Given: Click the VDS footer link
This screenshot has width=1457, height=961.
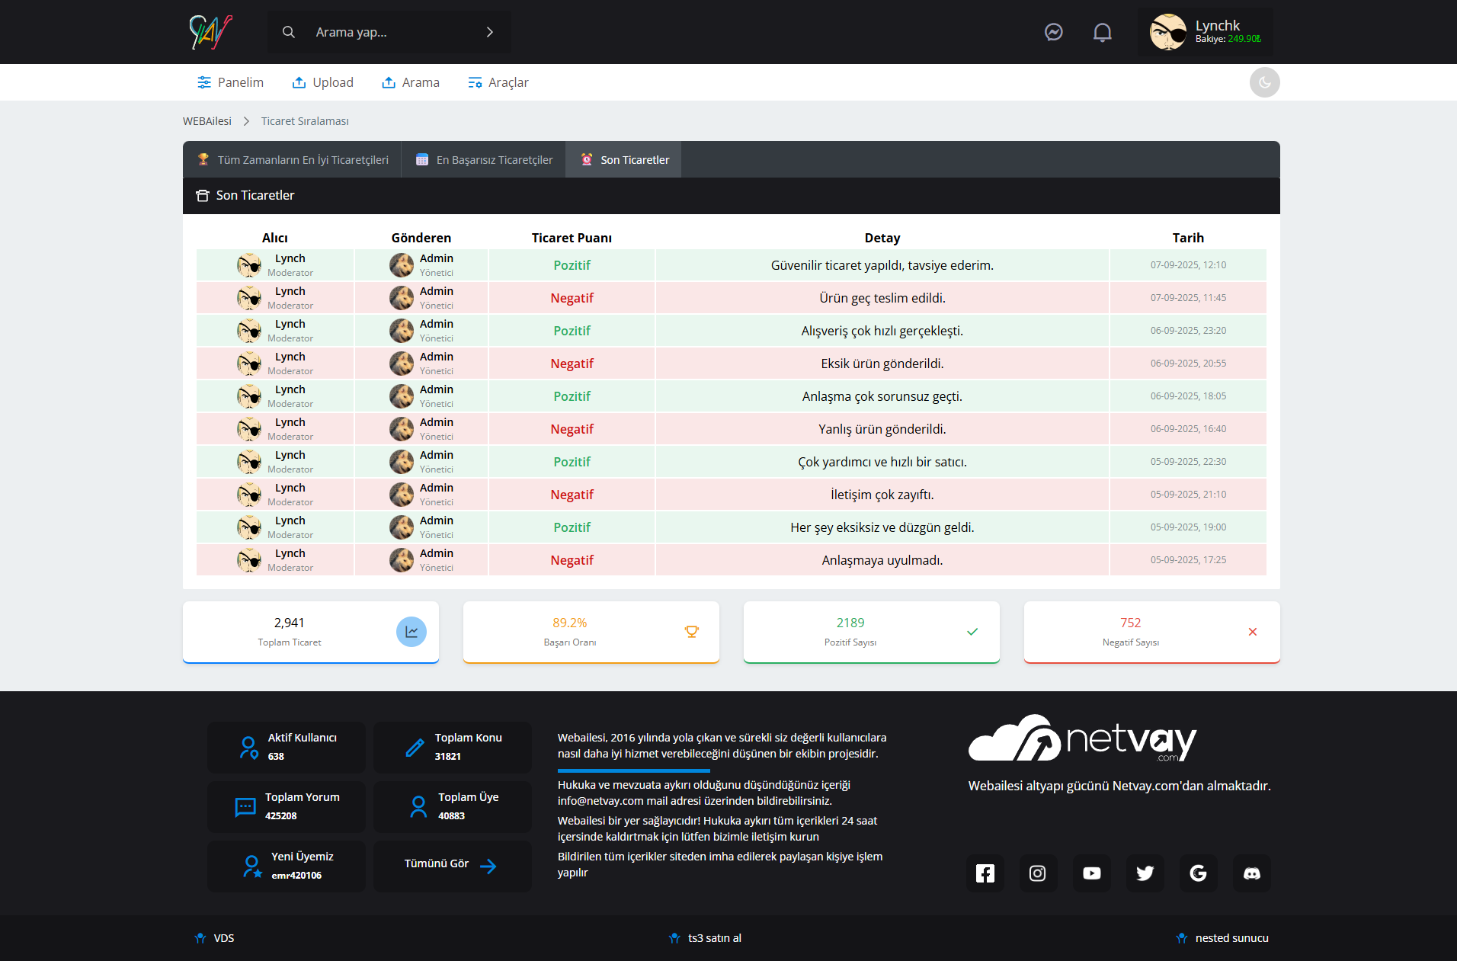Looking at the screenshot, I should coord(215,938).
